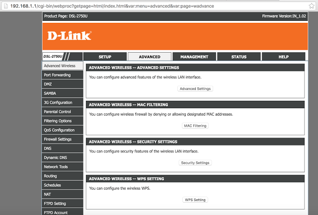Open 3G Configuration
Screen dimensions: 318x215
(63, 103)
